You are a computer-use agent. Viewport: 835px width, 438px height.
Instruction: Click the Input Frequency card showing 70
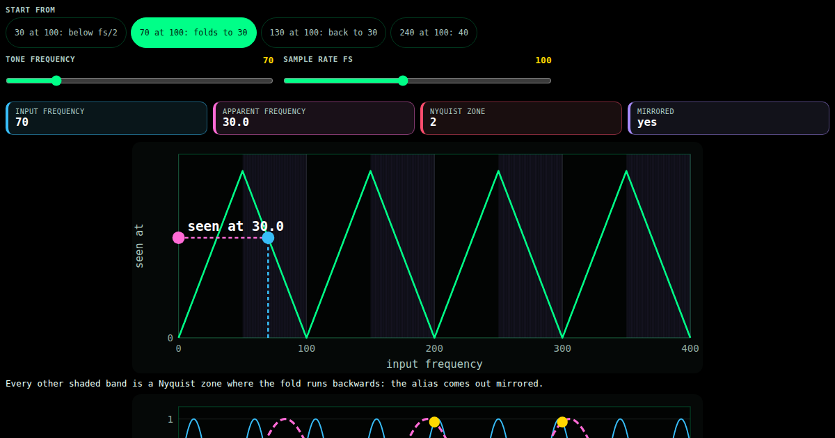pos(106,118)
